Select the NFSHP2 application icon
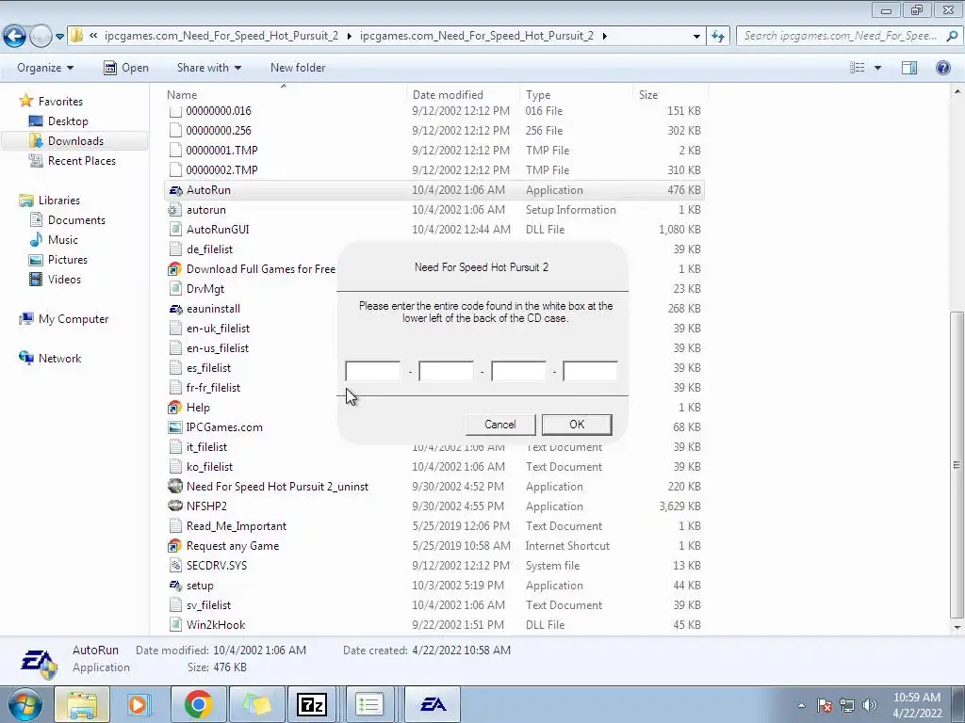The image size is (965, 723). pos(175,506)
